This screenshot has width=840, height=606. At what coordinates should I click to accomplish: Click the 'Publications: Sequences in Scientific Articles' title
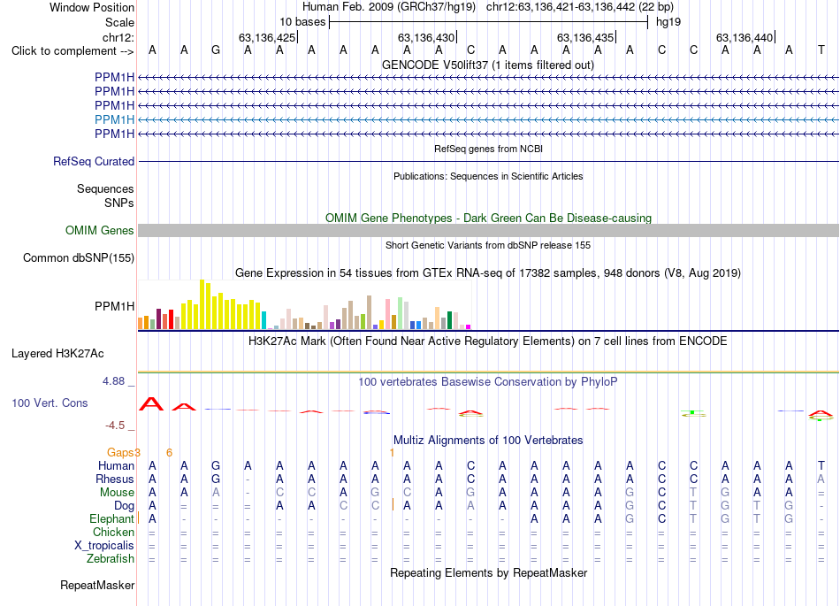(x=488, y=176)
